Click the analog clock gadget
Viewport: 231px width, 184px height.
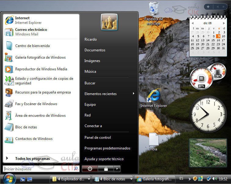pyautogui.click(x=208, y=114)
